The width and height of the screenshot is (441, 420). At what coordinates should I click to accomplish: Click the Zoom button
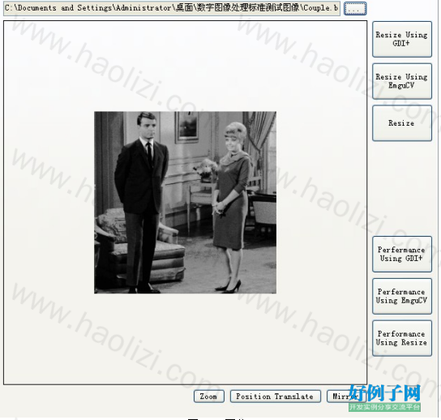click(x=208, y=396)
